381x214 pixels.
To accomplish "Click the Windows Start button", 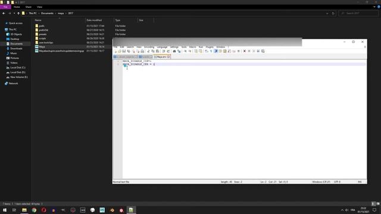I will tap(5, 210).
